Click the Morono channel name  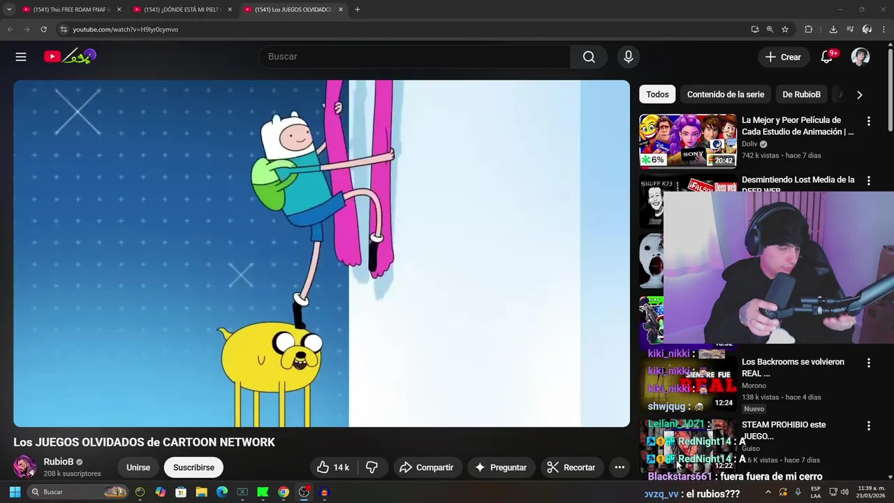click(x=754, y=386)
